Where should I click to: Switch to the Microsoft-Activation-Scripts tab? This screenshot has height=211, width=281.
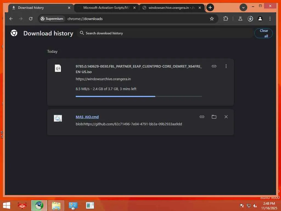tap(106, 8)
